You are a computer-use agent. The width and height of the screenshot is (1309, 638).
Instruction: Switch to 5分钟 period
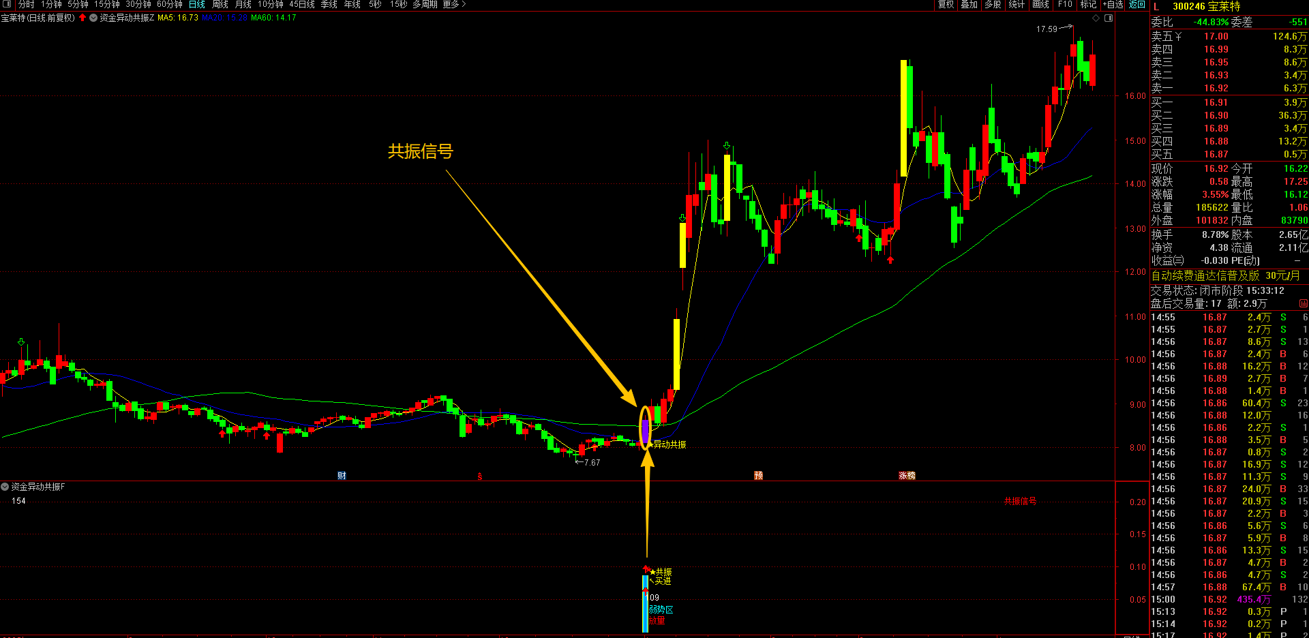tap(78, 4)
